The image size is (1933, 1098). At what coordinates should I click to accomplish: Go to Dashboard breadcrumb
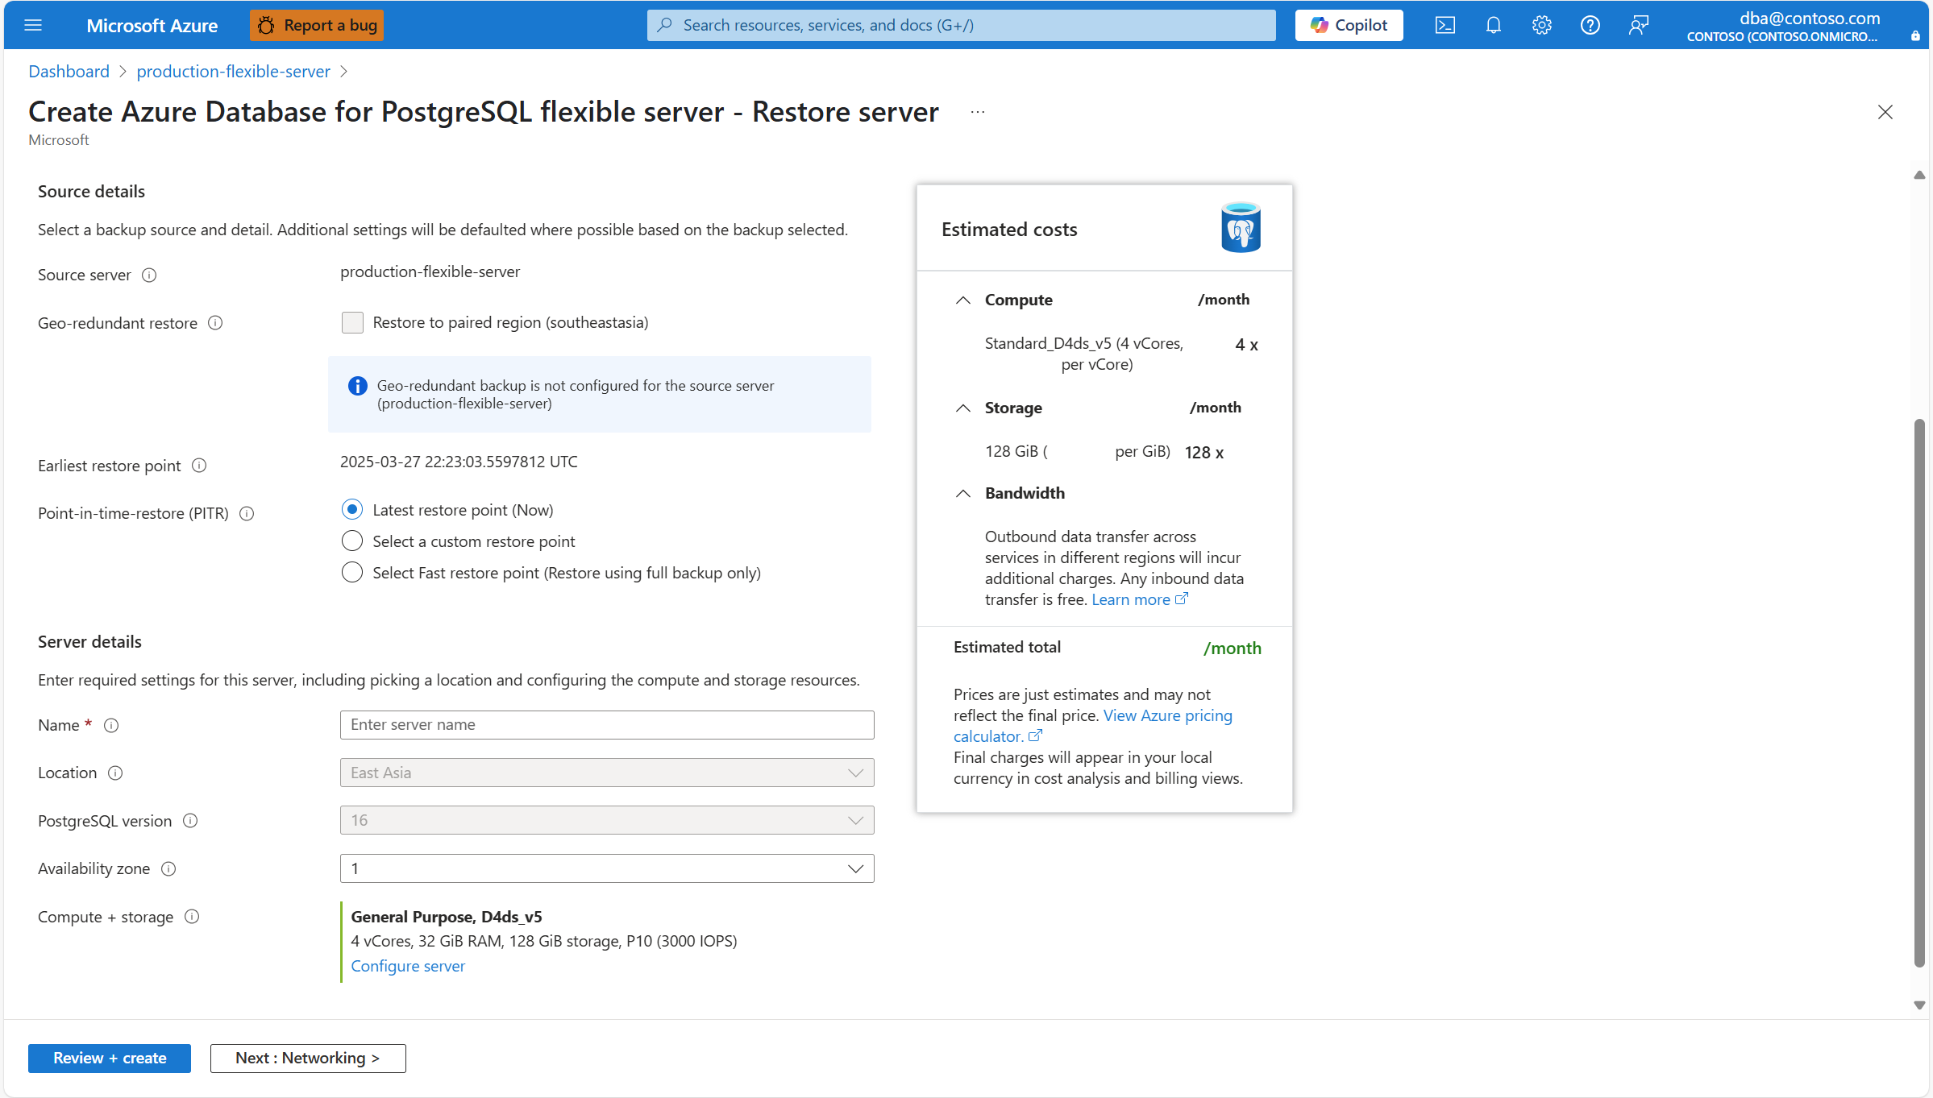pos(69,71)
